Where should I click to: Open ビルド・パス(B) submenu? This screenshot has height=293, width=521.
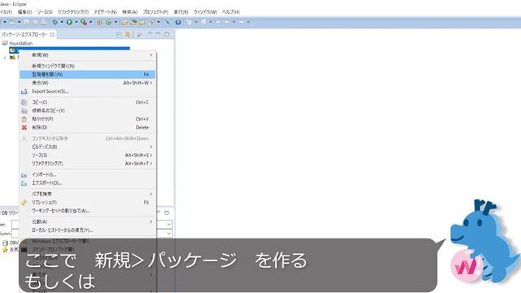(88, 146)
